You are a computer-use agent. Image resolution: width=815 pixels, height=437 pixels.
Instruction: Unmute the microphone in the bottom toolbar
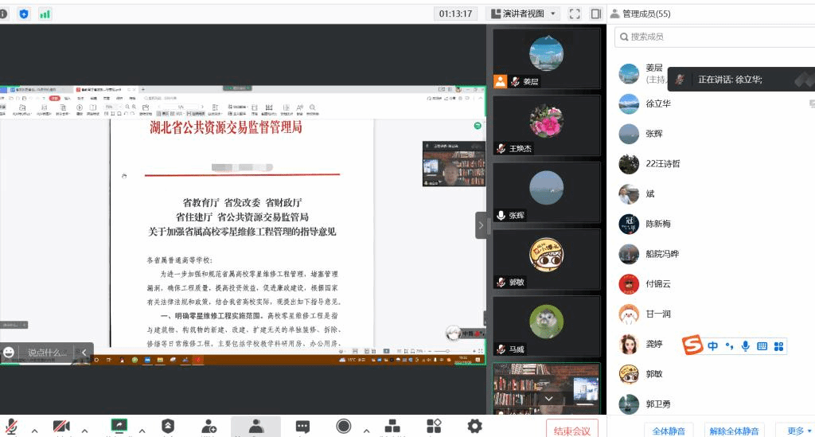[x=11, y=427]
